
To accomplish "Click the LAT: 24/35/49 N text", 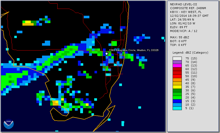I will pos(182,20).
